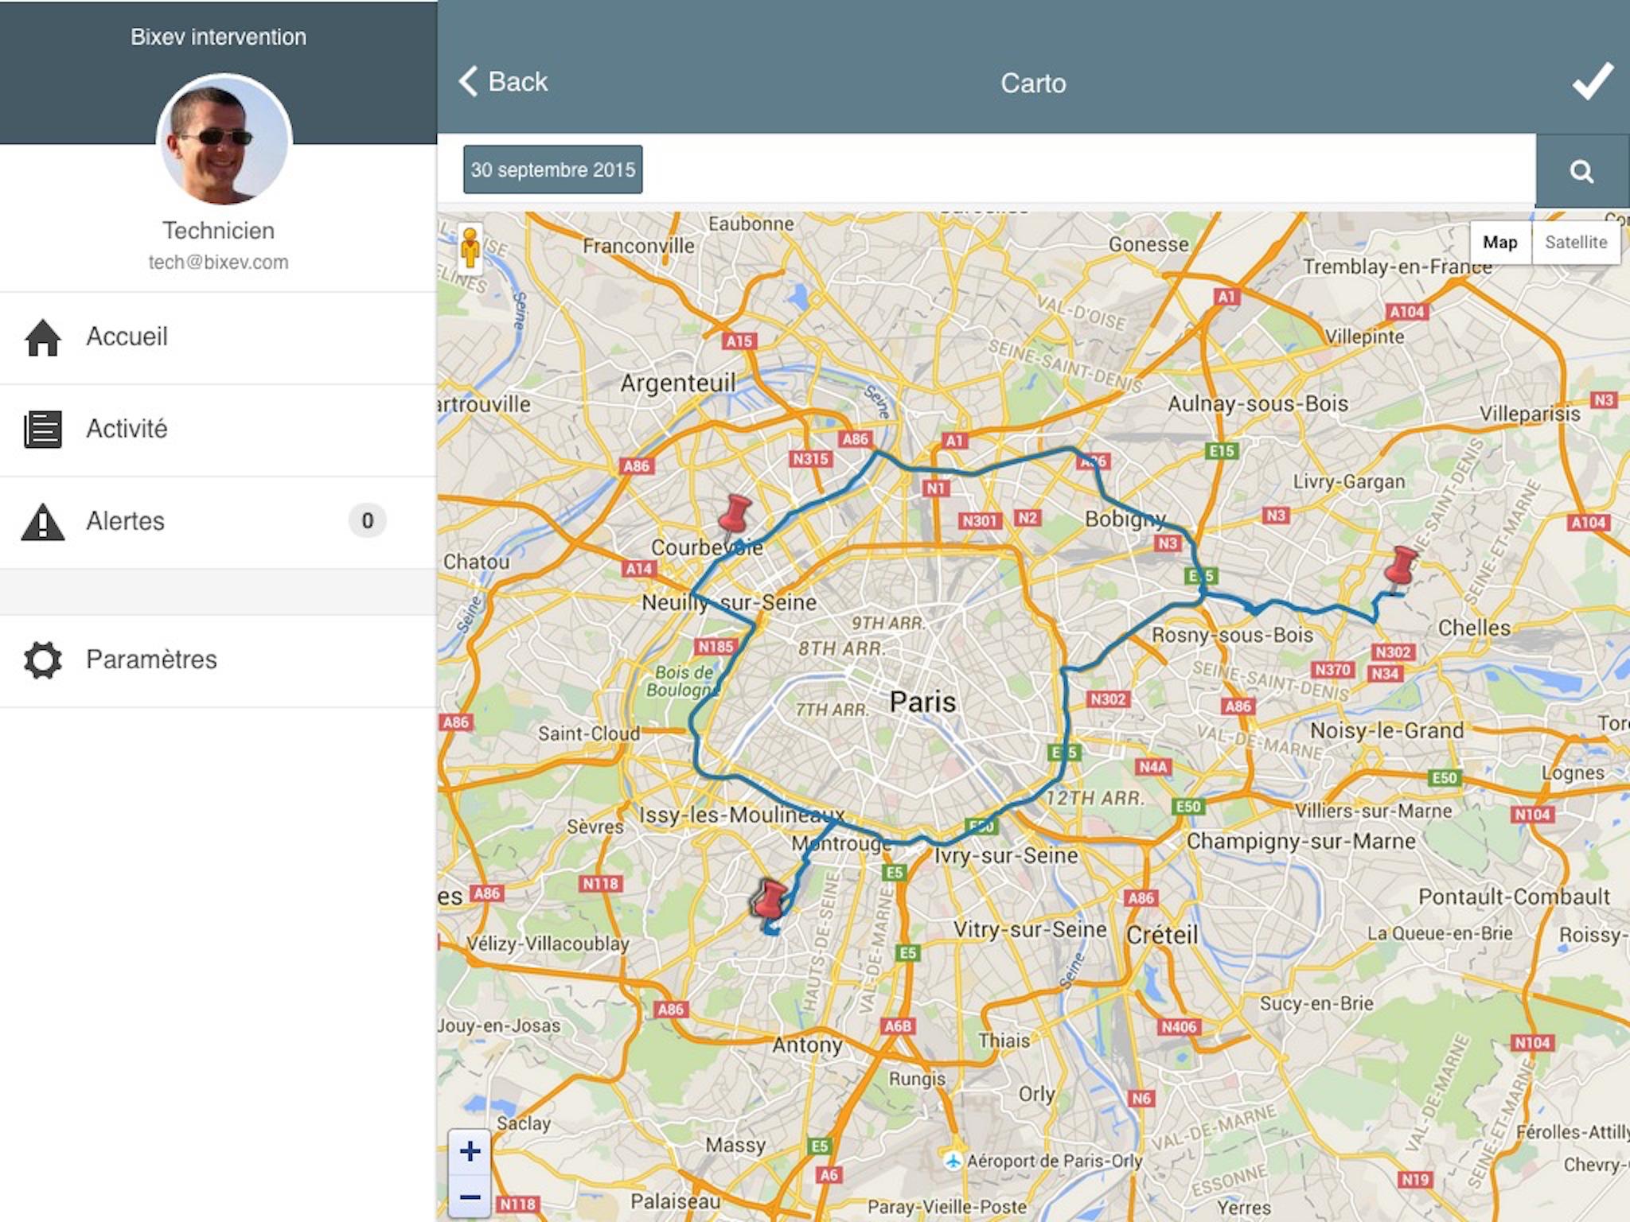Viewport: 1630px width, 1222px height.
Task: Click the Créteil label on the map
Action: tap(1162, 935)
